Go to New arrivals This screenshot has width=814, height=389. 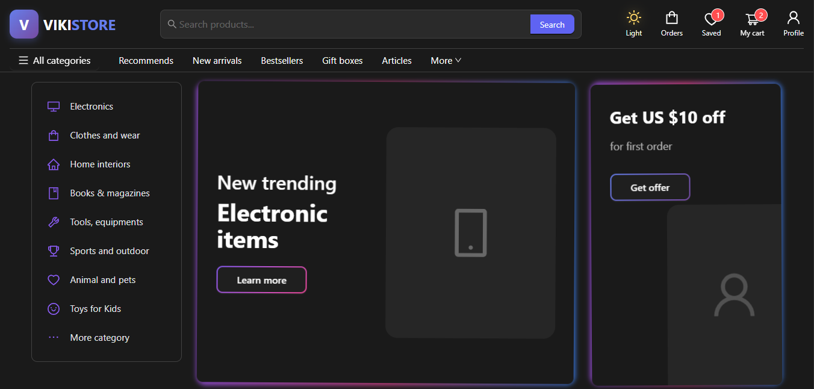(x=217, y=61)
